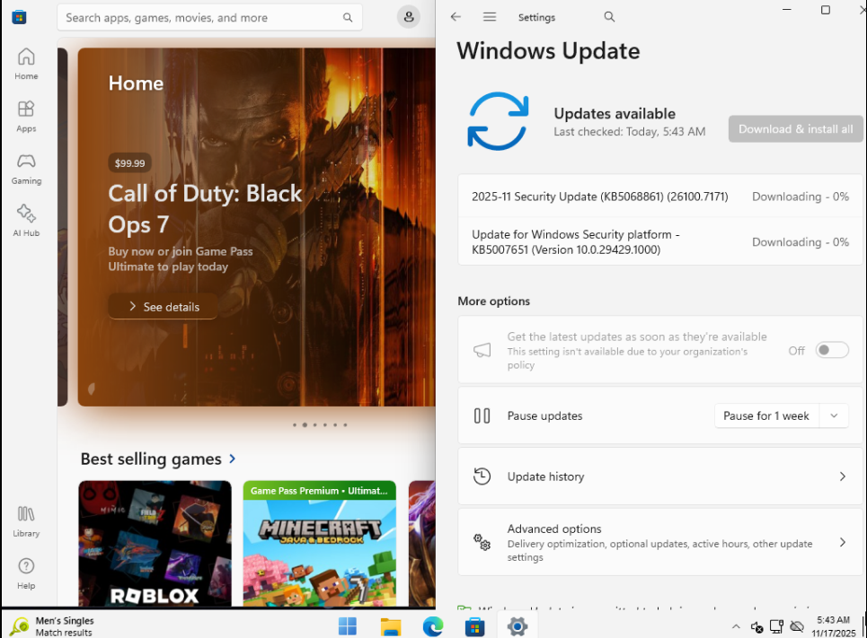Click the $99.99 price tag
The height and width of the screenshot is (638, 867).
click(x=130, y=163)
